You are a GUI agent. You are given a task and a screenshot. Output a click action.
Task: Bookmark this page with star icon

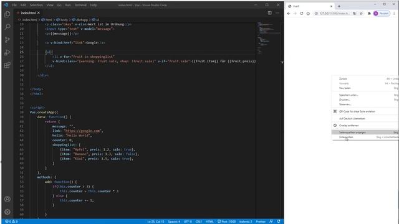click(x=361, y=14)
